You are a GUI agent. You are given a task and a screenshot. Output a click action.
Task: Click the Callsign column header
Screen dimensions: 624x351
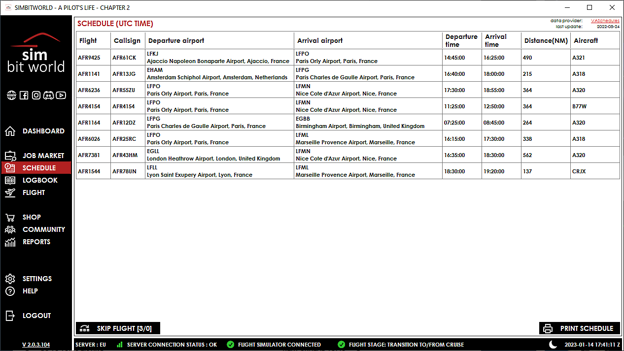coord(128,40)
